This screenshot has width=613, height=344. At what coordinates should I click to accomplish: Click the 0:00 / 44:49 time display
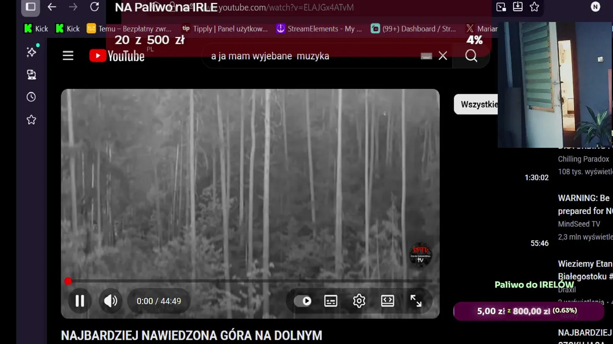159,301
